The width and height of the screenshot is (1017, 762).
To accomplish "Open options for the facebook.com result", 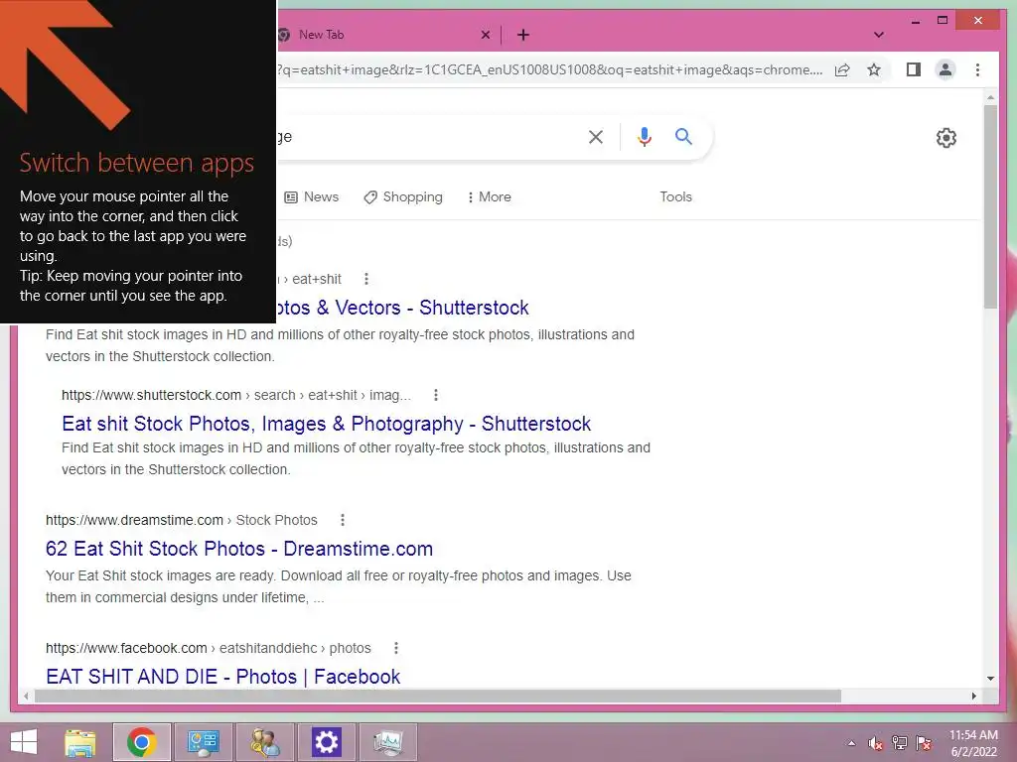I will (x=396, y=648).
